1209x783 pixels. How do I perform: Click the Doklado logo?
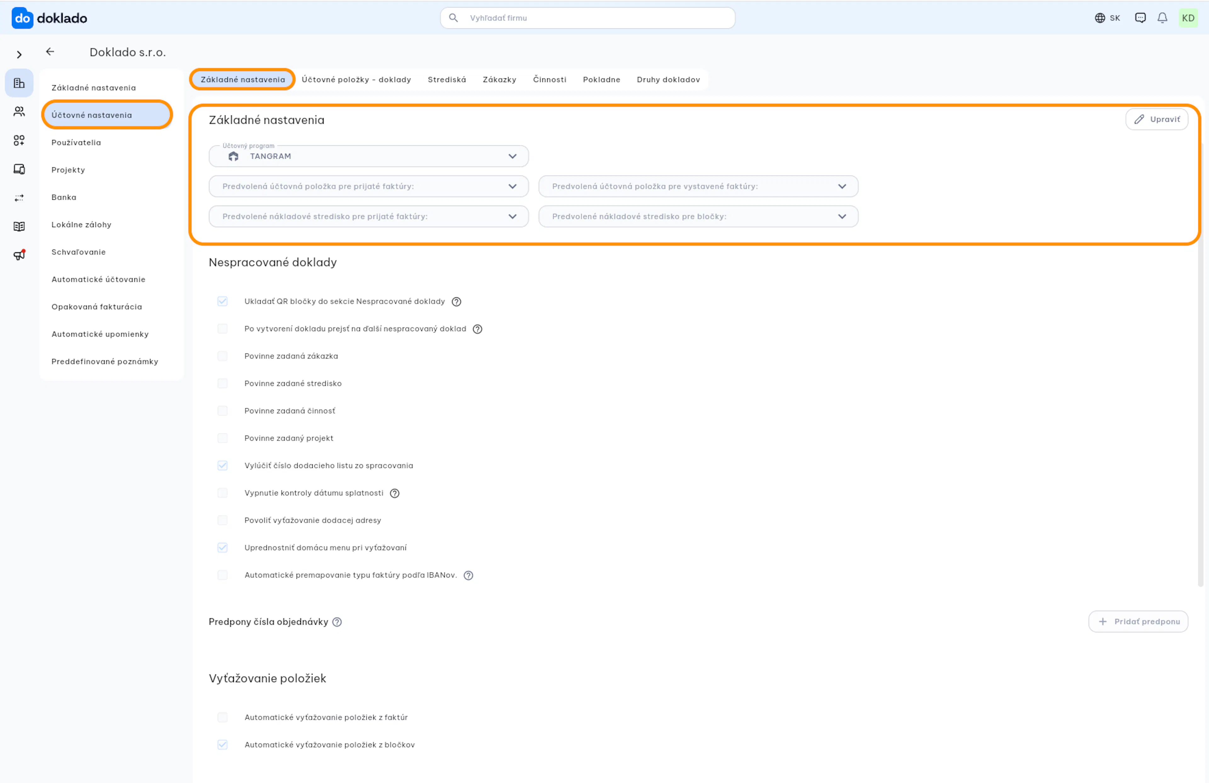49,18
